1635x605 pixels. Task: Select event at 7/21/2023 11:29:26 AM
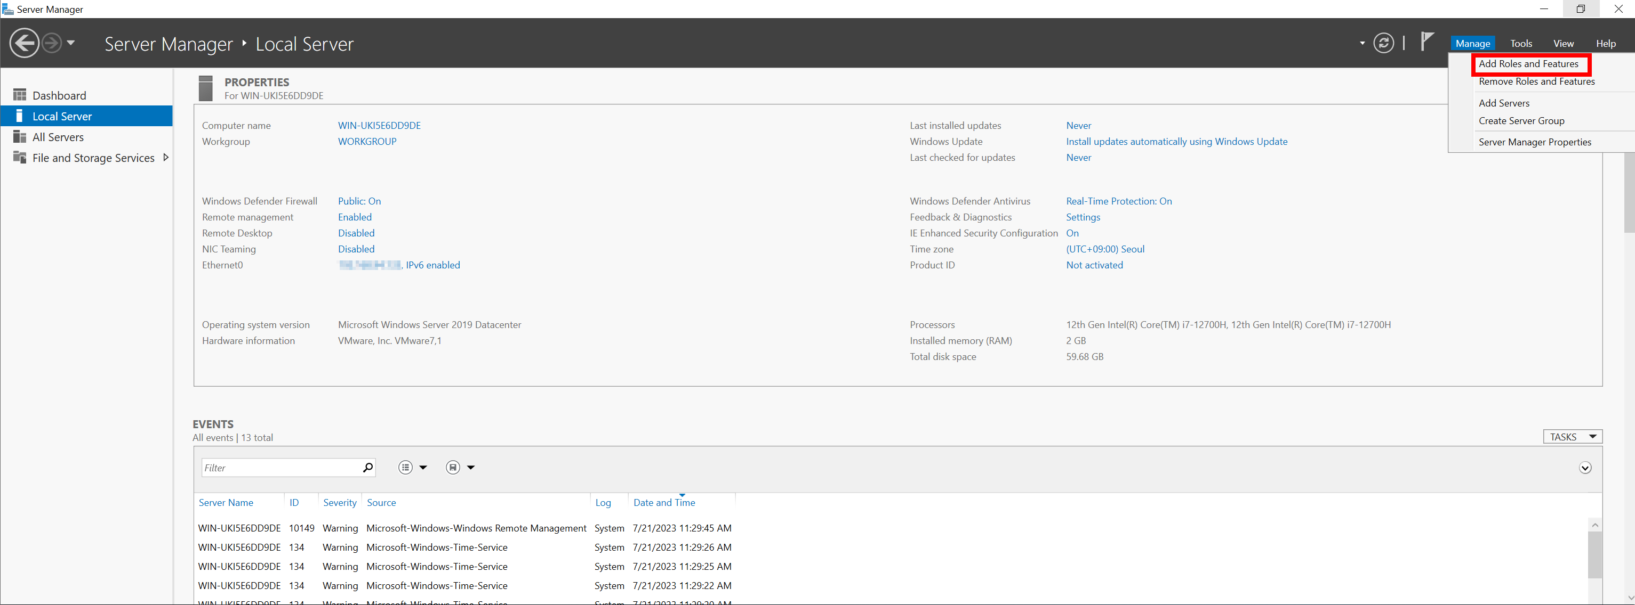pos(464,547)
